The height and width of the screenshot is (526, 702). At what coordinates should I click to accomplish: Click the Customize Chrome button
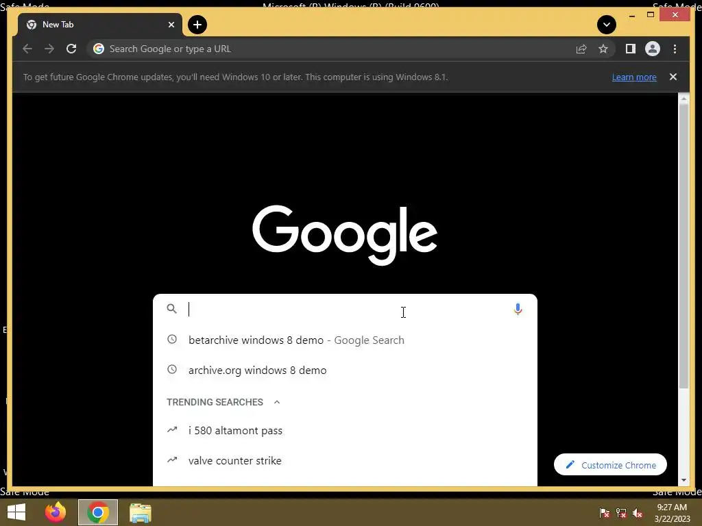[x=610, y=465]
